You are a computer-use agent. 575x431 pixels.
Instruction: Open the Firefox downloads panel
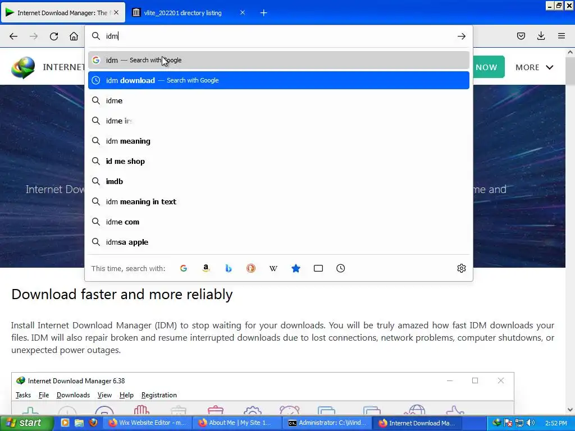(x=541, y=36)
